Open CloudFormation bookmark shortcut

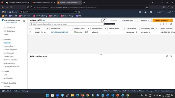point(25,16)
